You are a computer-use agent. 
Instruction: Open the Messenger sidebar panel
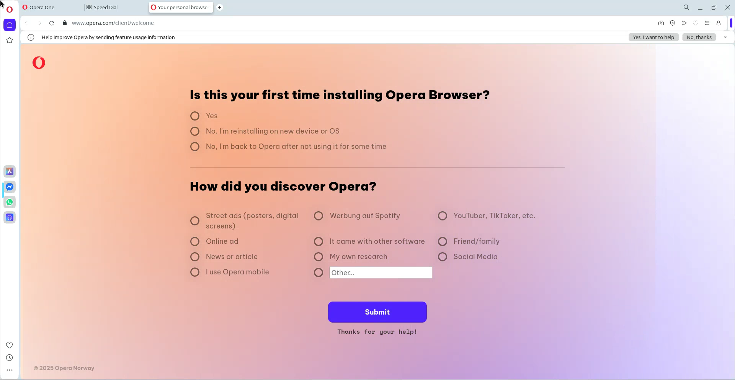(10, 187)
